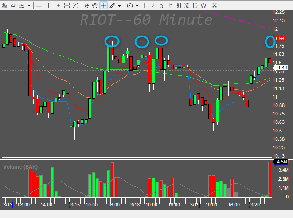This screenshot has width=293, height=218.
Task: Open the chart settings list icon
Action: [x=22, y=6]
